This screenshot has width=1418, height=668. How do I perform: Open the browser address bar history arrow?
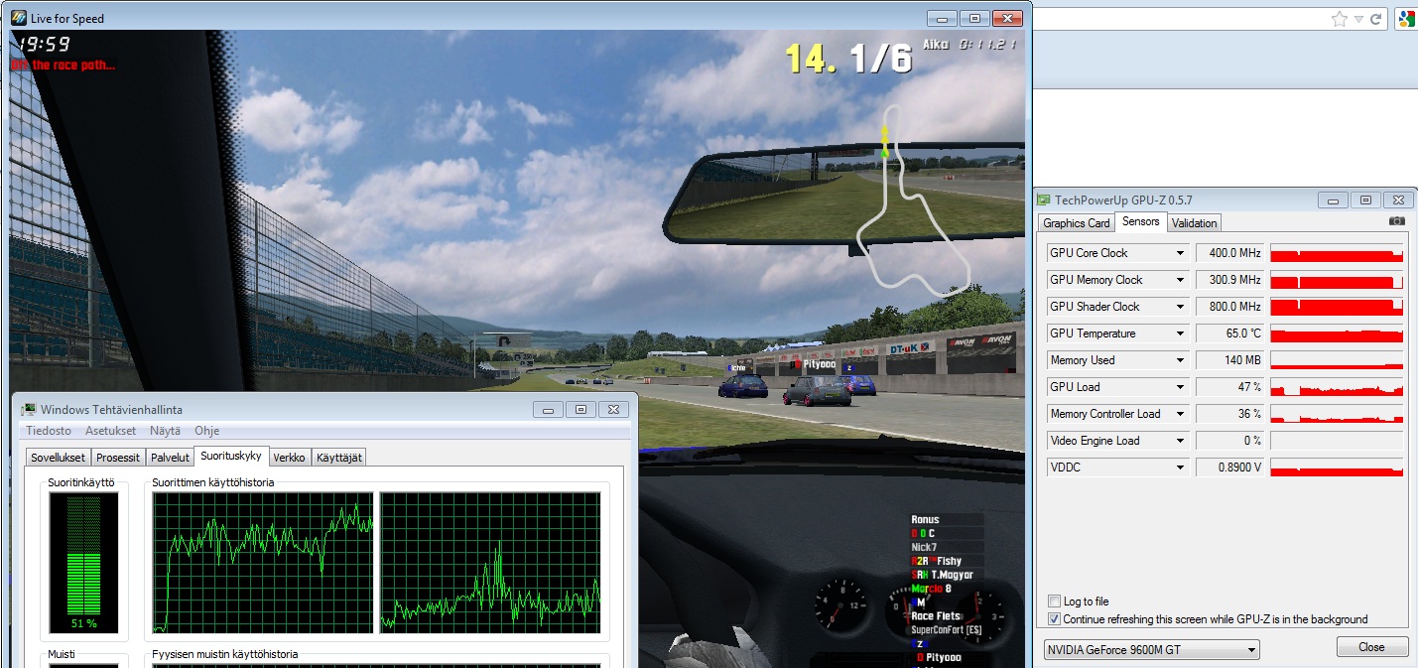[x=1359, y=19]
